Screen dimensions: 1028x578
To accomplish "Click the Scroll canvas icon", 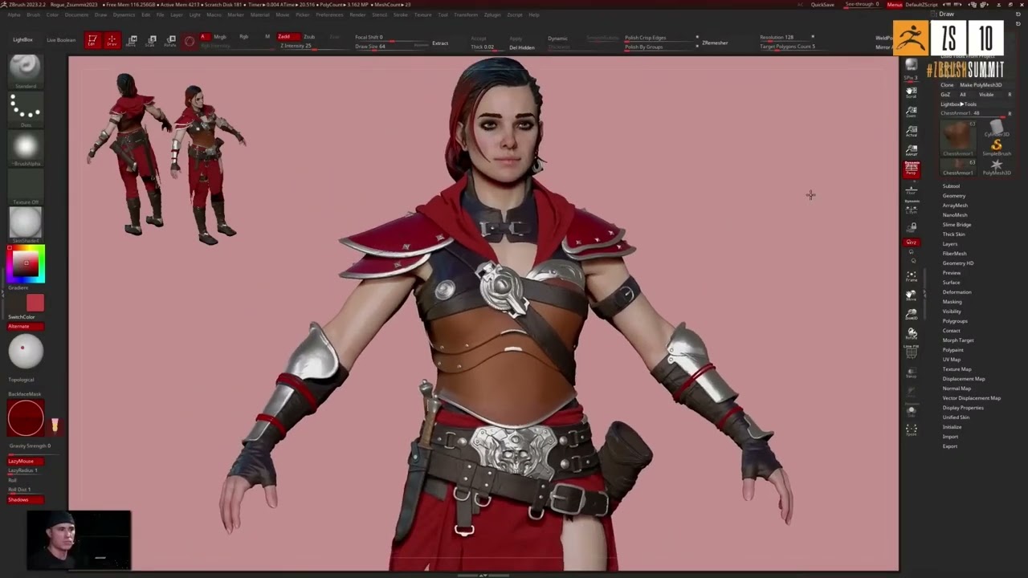I will tap(911, 92).
